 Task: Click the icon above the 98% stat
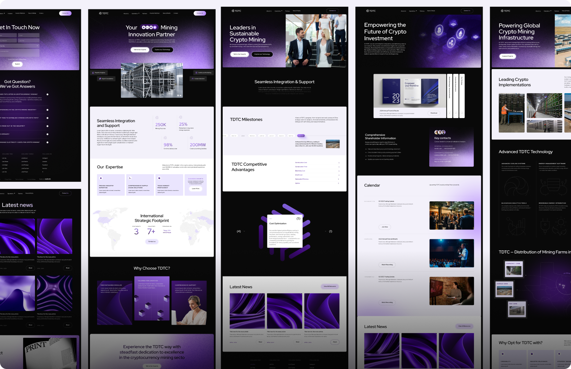coord(165,138)
